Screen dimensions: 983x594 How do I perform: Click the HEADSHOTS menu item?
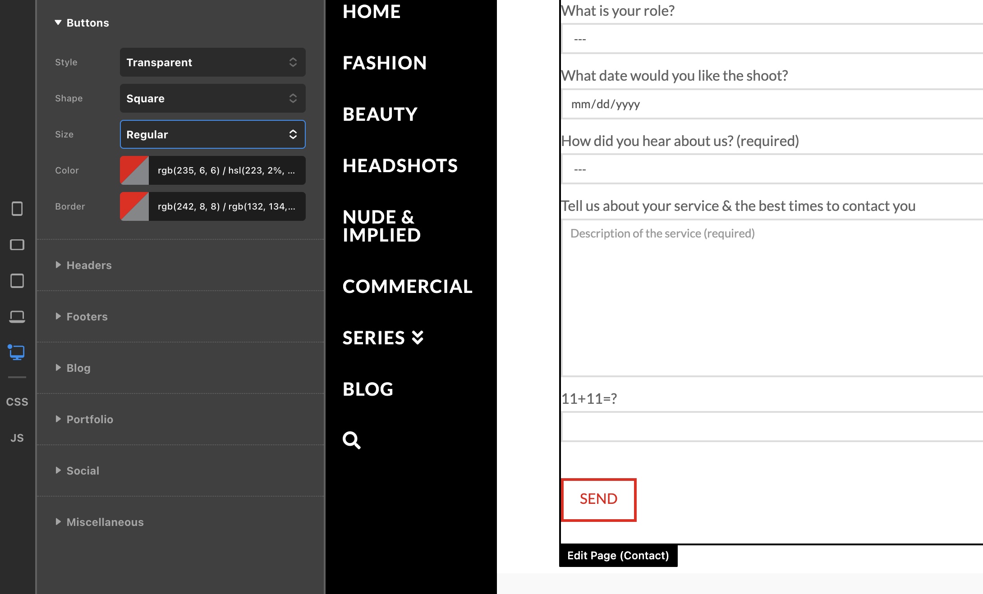(x=400, y=166)
